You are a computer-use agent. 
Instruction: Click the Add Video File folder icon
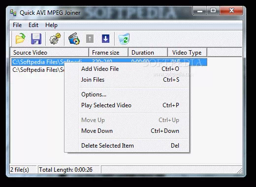click(20, 39)
